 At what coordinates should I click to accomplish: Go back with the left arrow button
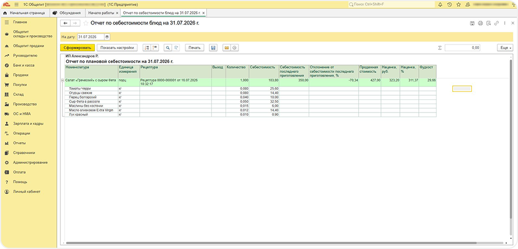tap(65, 23)
